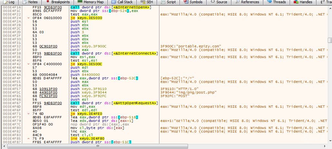Switch to the Breakpoints tab
Screen dimensions: 332x149
(x=58, y=2)
